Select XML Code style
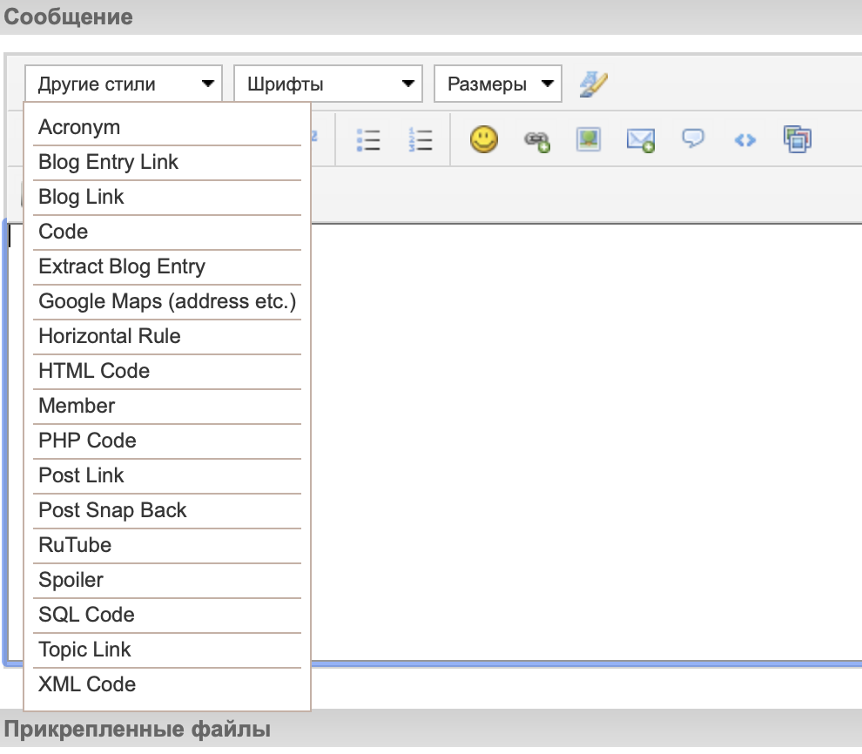Viewport: 862px width, 754px height. point(167,684)
